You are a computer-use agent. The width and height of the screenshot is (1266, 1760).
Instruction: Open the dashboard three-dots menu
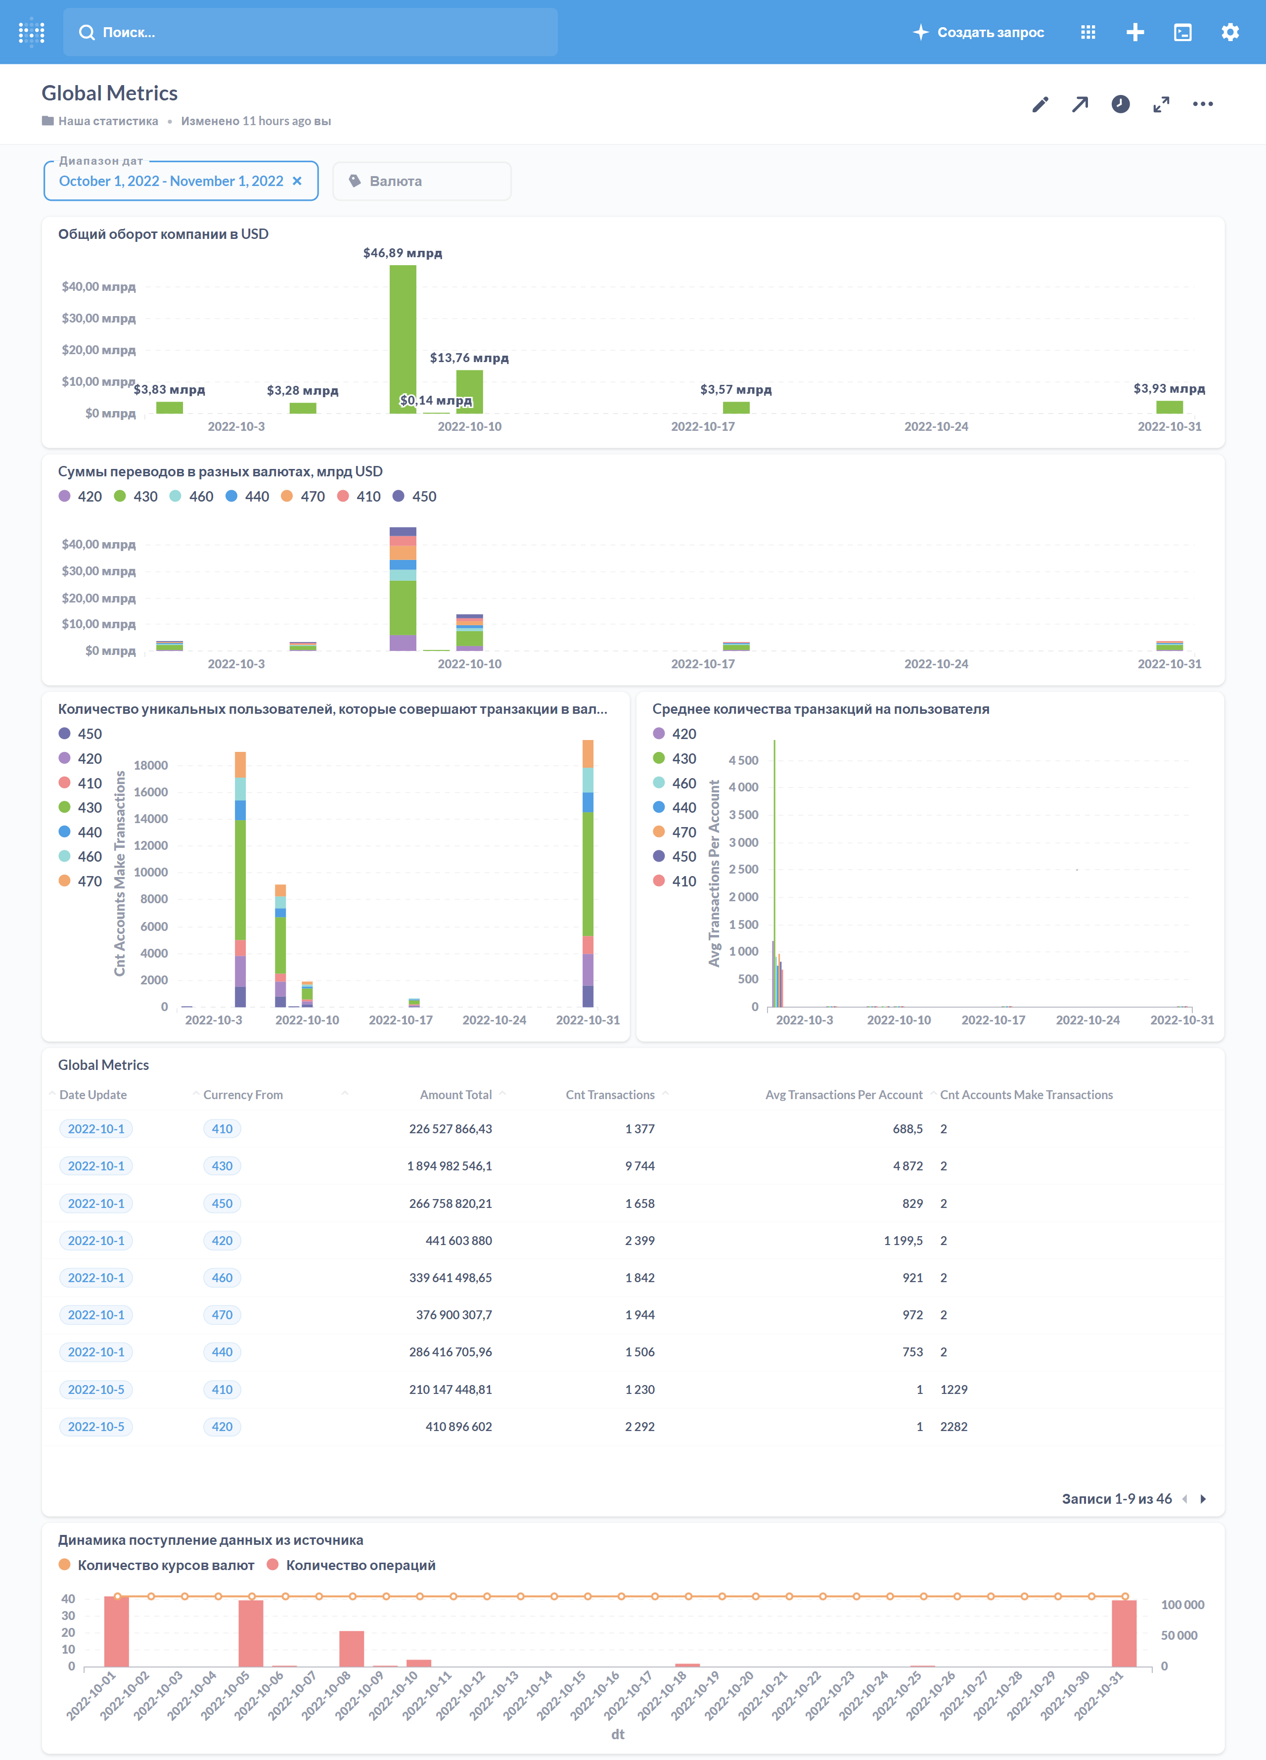click(1202, 104)
